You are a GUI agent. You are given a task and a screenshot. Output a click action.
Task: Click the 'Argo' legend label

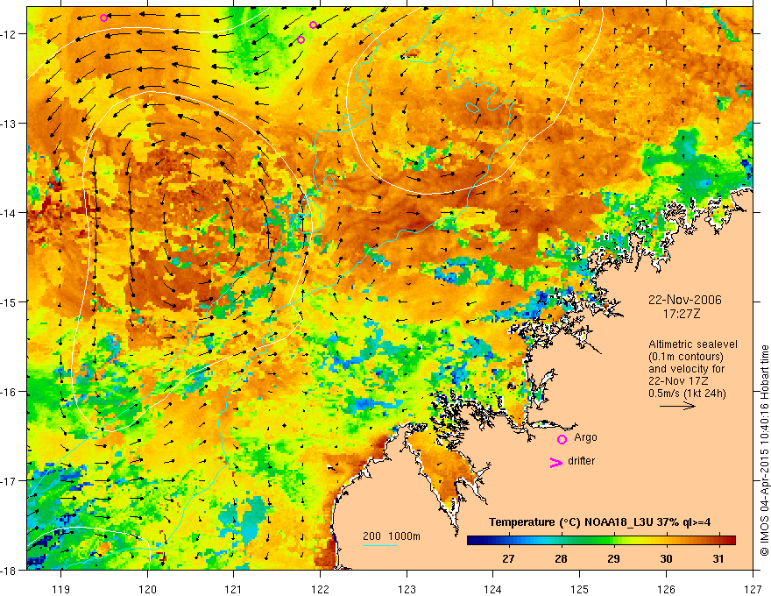[585, 437]
